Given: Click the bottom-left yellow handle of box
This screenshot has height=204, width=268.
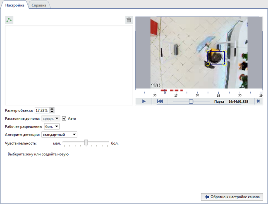Looking at the screenshot, I should tap(208, 64).
